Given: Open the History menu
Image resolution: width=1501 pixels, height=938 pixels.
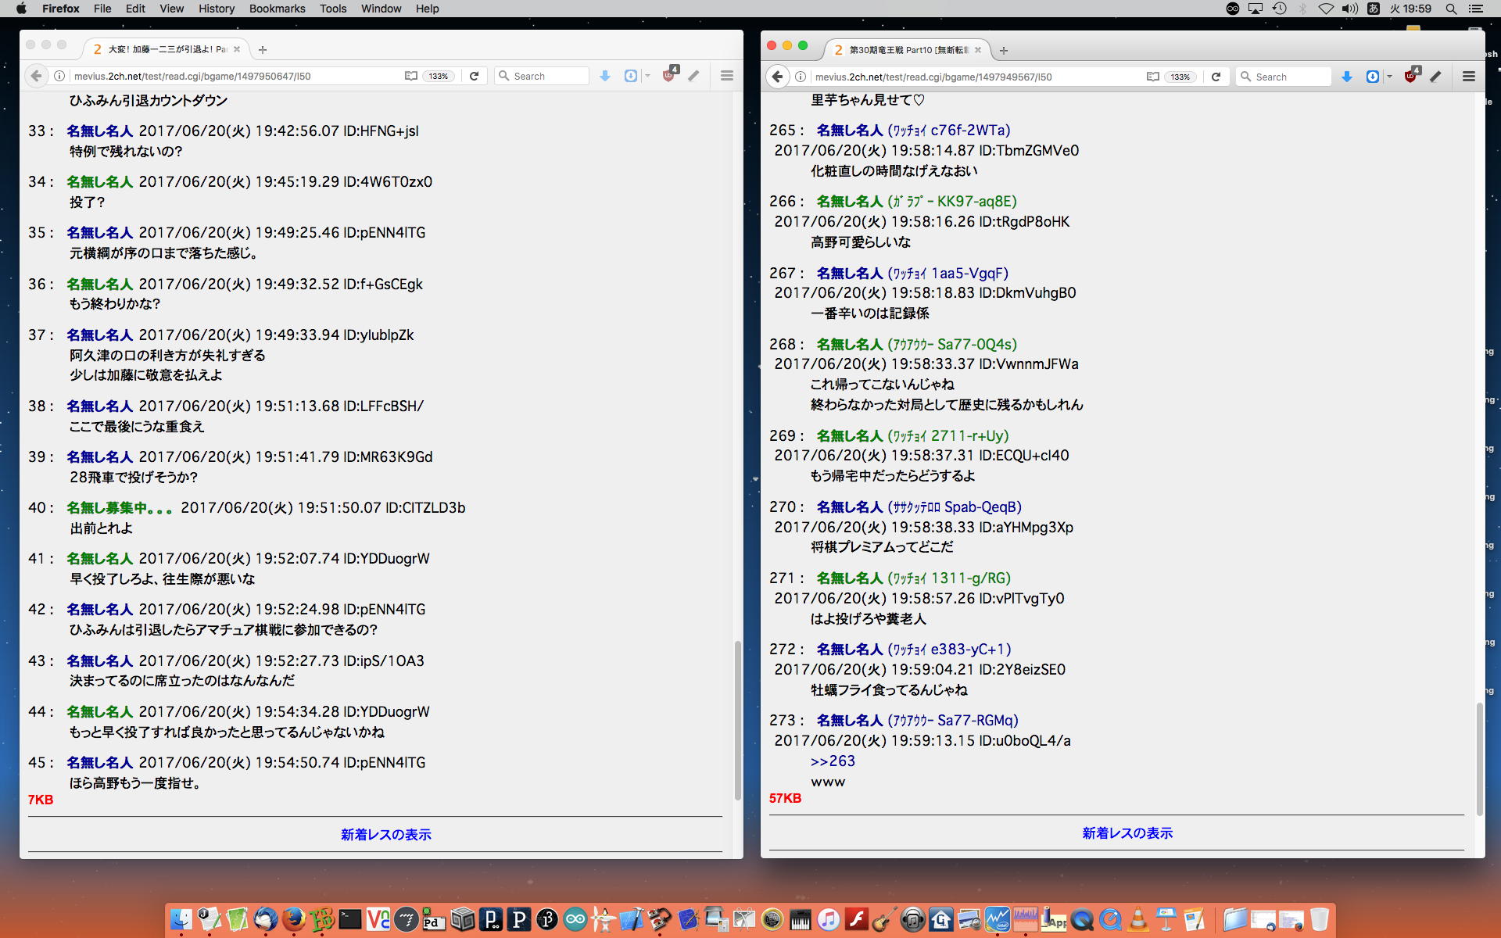Looking at the screenshot, I should [x=216, y=9].
